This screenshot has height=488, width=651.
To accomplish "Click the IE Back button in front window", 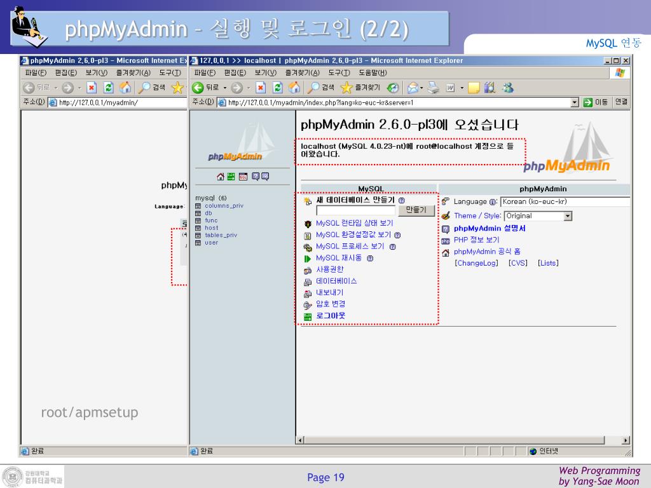I will coord(205,88).
